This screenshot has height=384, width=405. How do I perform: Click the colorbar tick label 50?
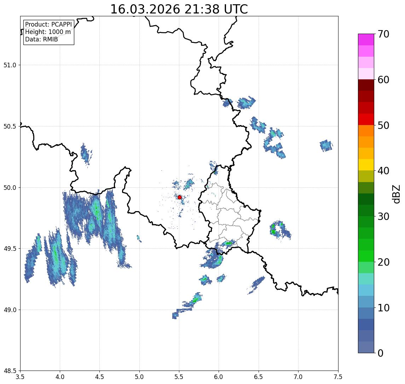tap(383, 125)
